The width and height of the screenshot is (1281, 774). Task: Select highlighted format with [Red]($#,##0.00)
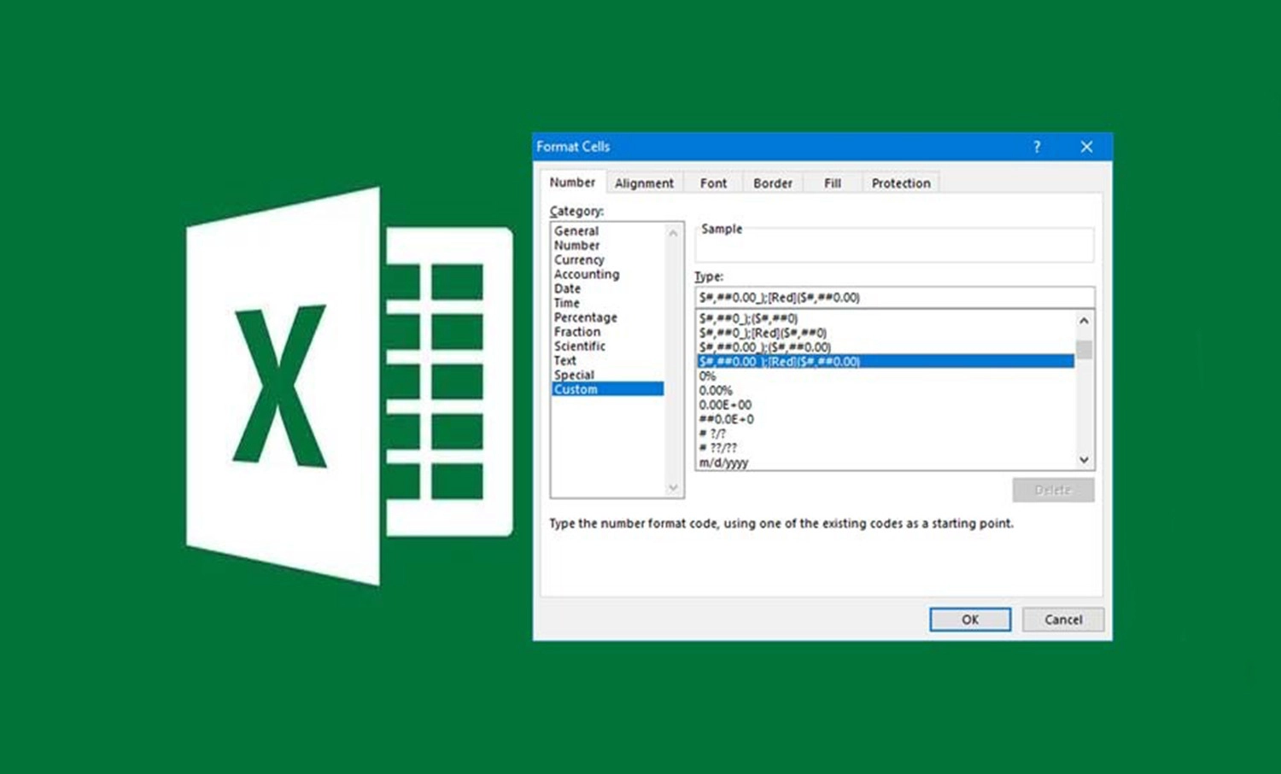885,361
